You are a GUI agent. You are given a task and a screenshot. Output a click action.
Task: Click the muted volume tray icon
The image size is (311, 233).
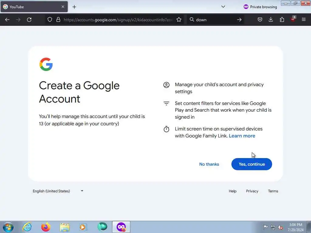pos(280,227)
